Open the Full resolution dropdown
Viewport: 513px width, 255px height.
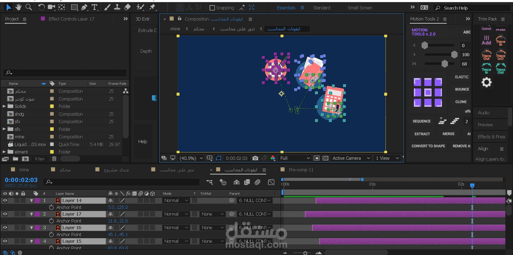pyautogui.click(x=295, y=158)
